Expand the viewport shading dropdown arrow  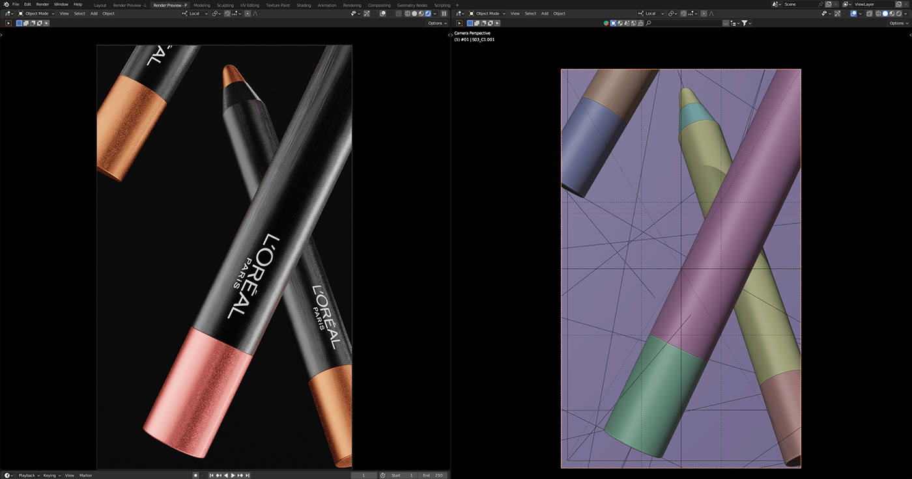tap(435, 13)
